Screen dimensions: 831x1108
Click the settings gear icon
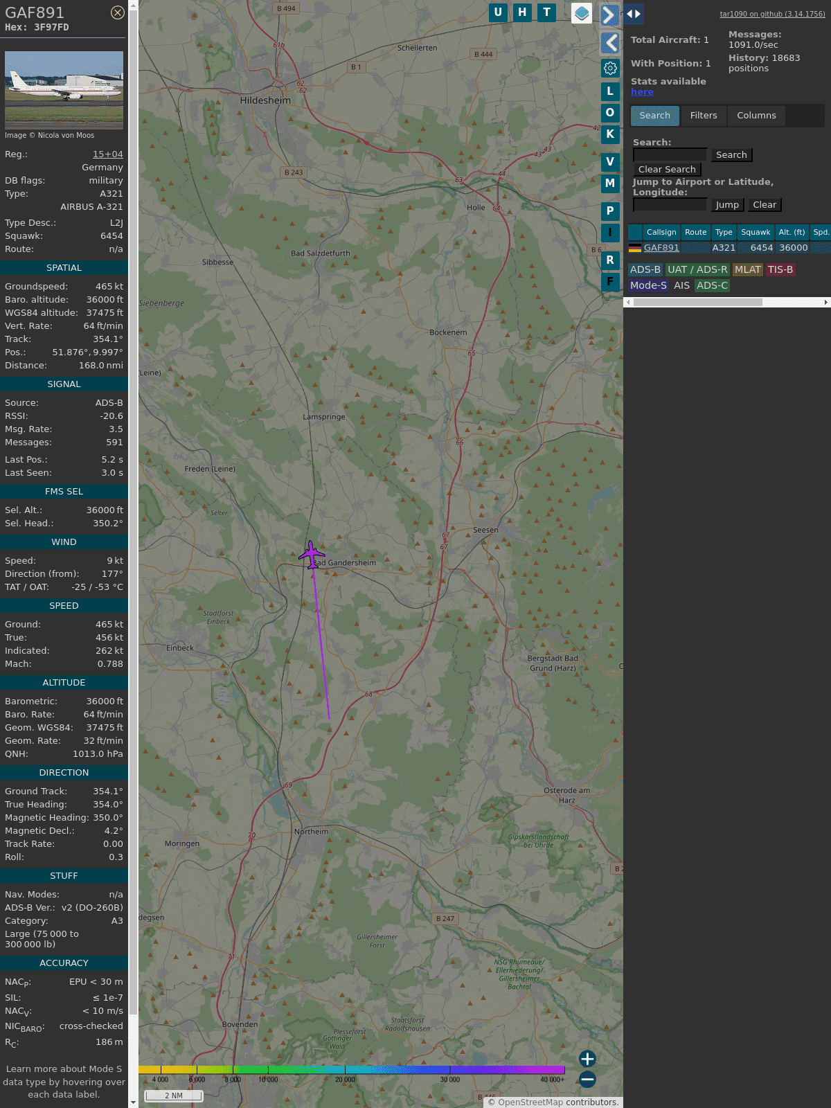tap(610, 68)
